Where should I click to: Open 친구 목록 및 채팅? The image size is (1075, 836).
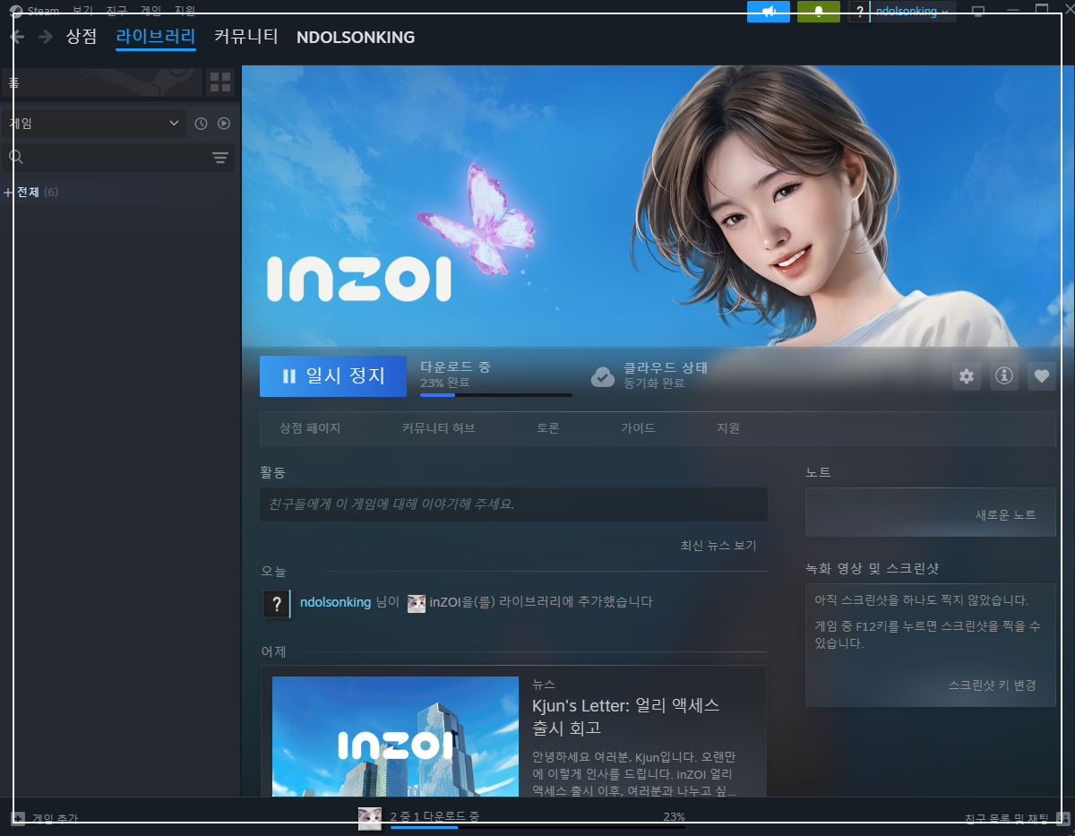1006,818
